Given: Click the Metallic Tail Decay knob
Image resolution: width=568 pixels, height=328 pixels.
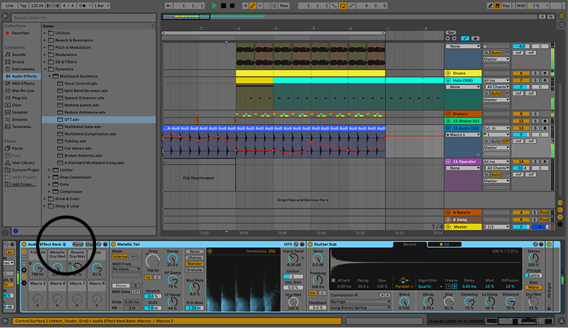Looking at the screenshot, I should tap(172, 257).
